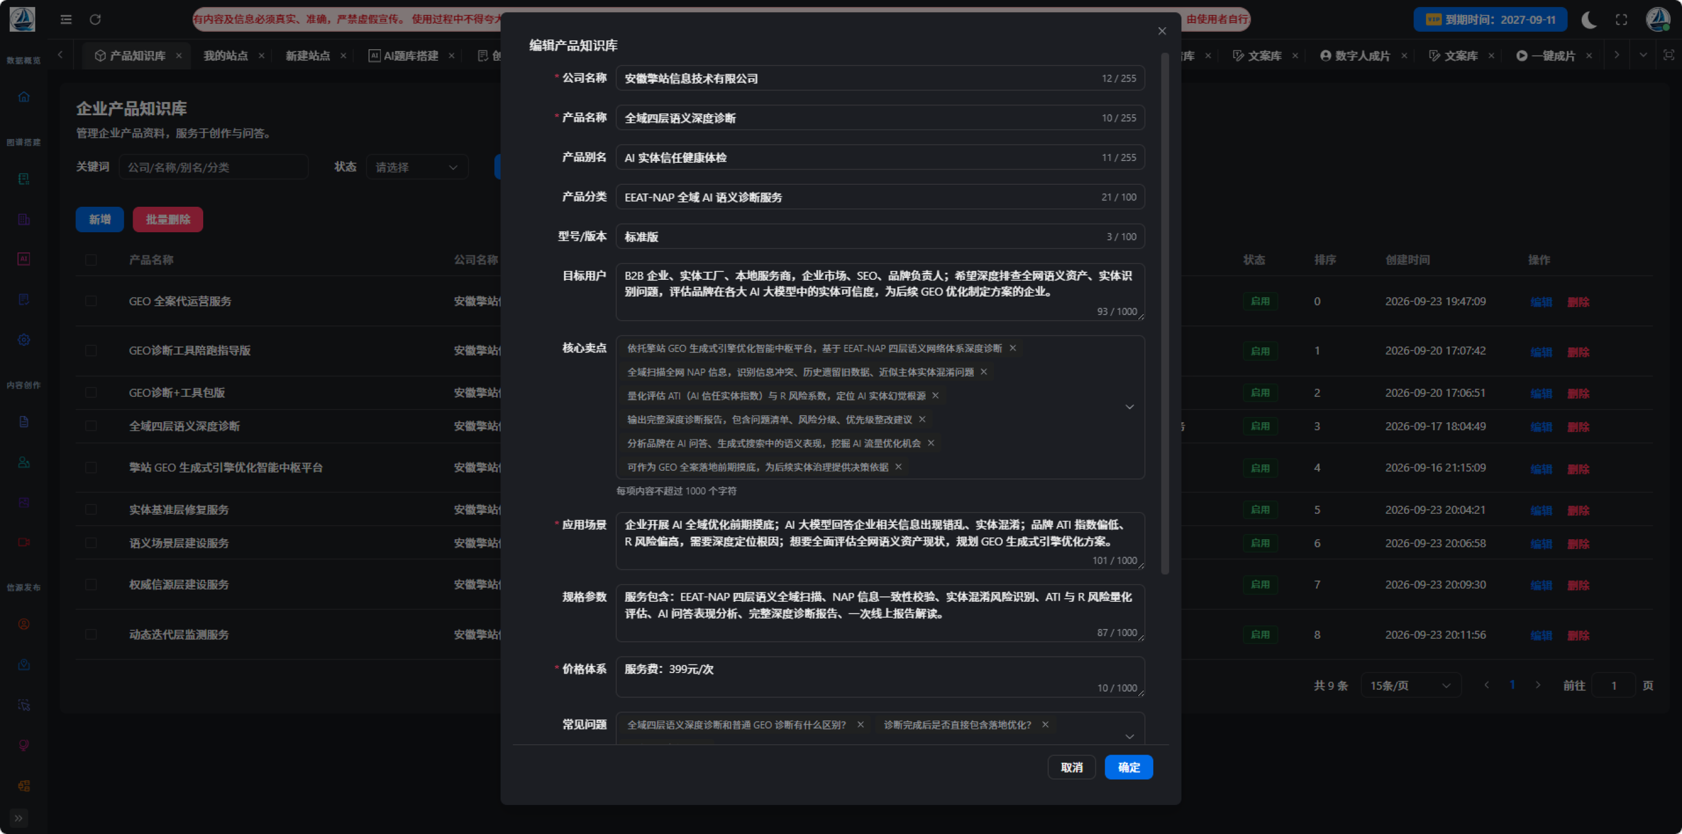Switch to the 新建站点 tab
This screenshot has width=1682, height=834.
click(x=307, y=56)
